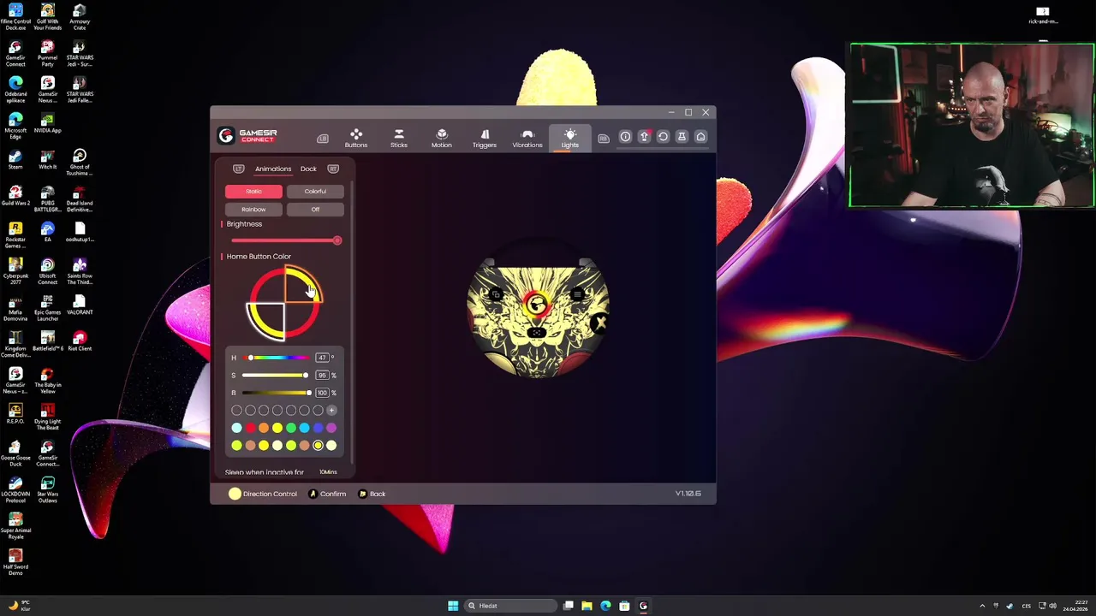The image size is (1096, 616).
Task: Open the Cyberpunk 2077 desktop shortcut
Action: pyautogui.click(x=15, y=272)
